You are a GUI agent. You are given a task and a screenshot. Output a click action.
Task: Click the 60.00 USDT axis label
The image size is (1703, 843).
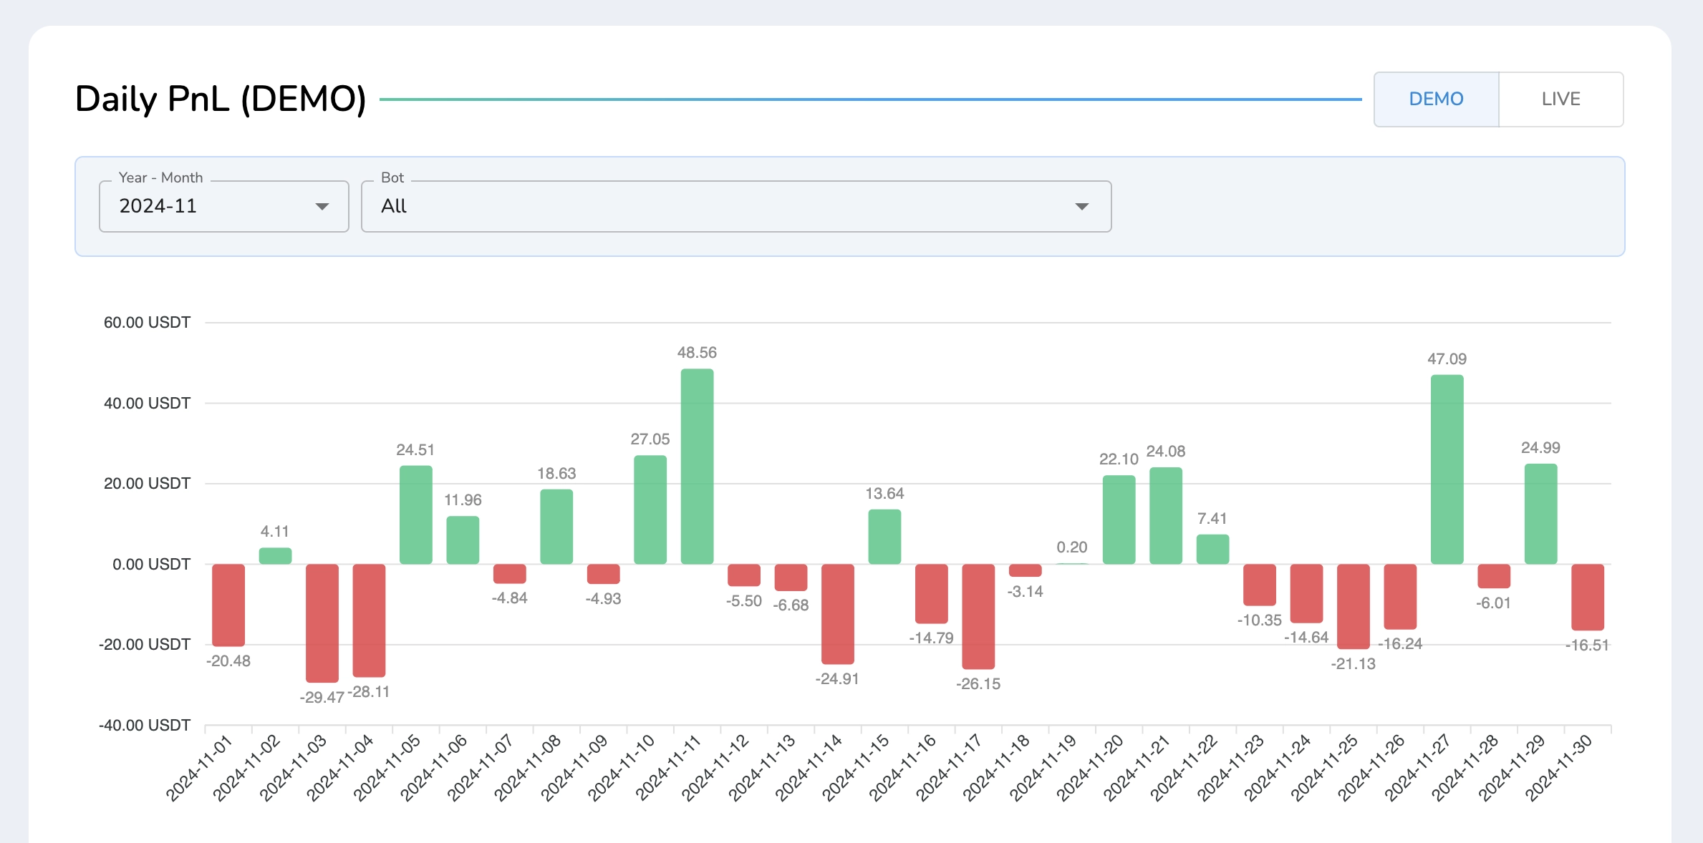(x=148, y=323)
